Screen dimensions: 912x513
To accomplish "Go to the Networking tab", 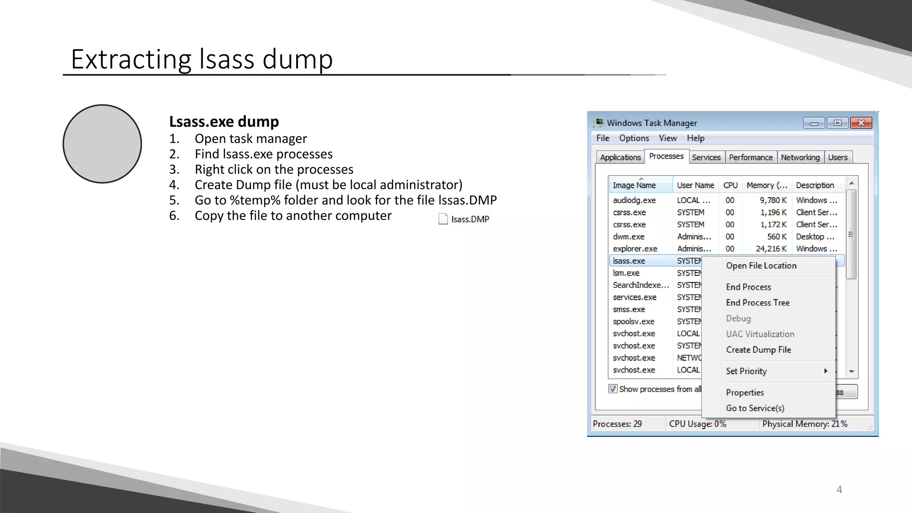I will click(x=800, y=157).
